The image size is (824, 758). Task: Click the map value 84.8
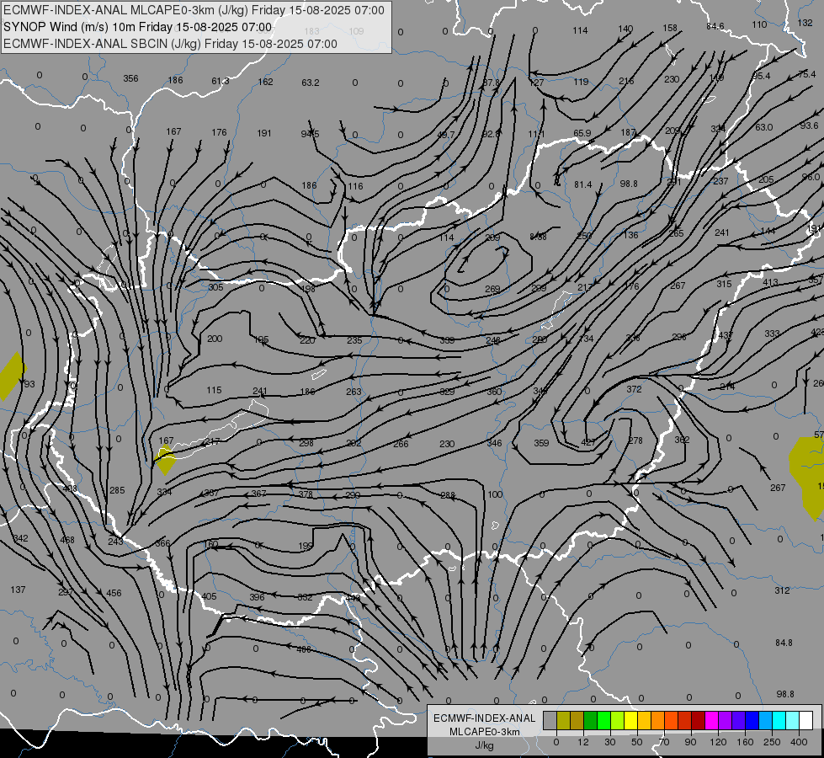click(x=784, y=643)
